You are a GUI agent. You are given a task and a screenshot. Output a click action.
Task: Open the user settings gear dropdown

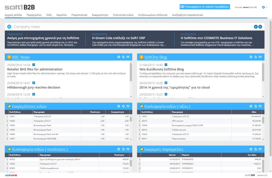pyautogui.click(x=264, y=7)
